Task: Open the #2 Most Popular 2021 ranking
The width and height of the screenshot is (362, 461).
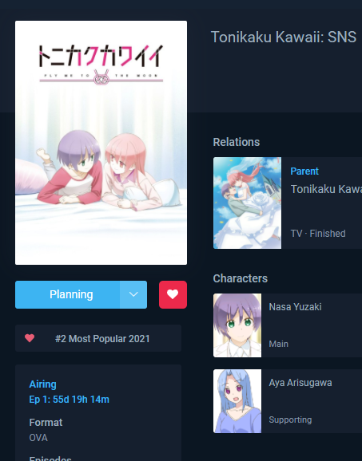Action: tap(102, 339)
